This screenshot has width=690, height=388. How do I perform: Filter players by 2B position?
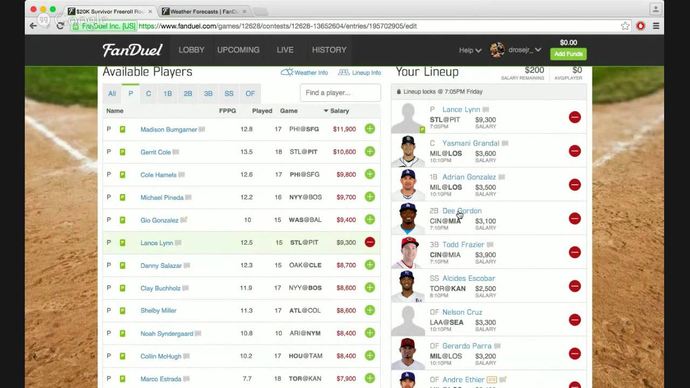click(x=188, y=93)
